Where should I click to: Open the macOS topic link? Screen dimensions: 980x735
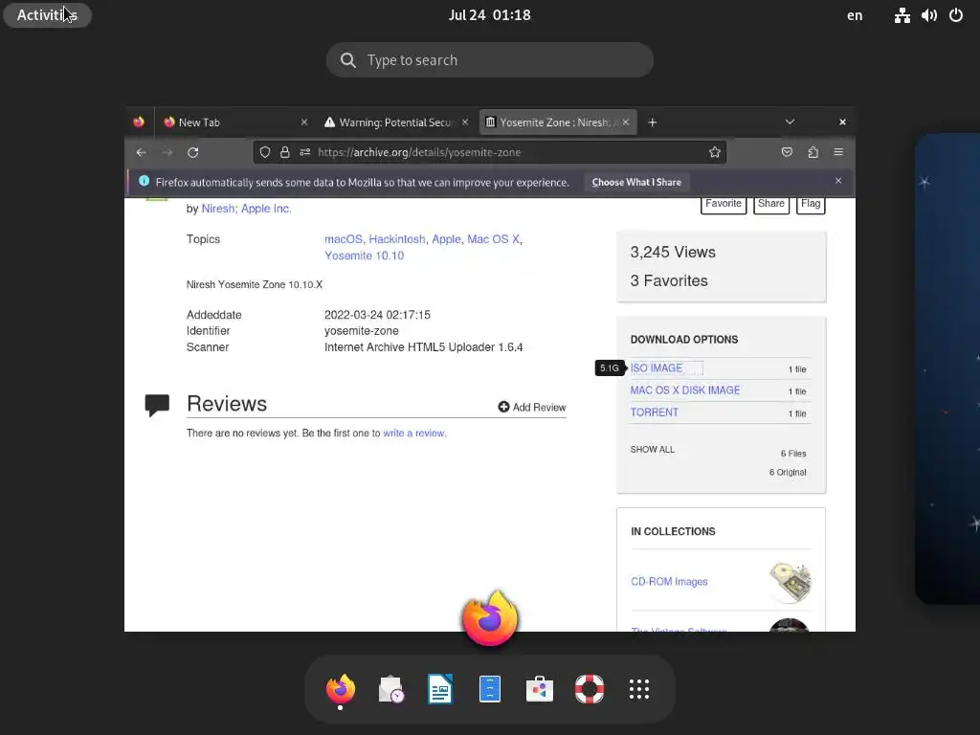coord(344,239)
